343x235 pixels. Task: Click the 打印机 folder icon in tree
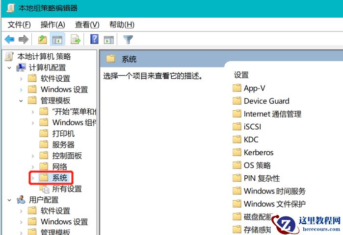(44, 133)
